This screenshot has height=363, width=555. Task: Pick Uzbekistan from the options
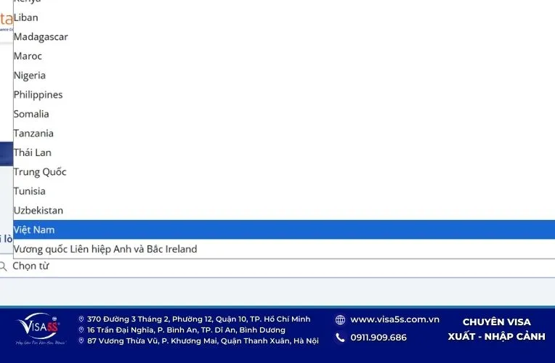coord(284,210)
